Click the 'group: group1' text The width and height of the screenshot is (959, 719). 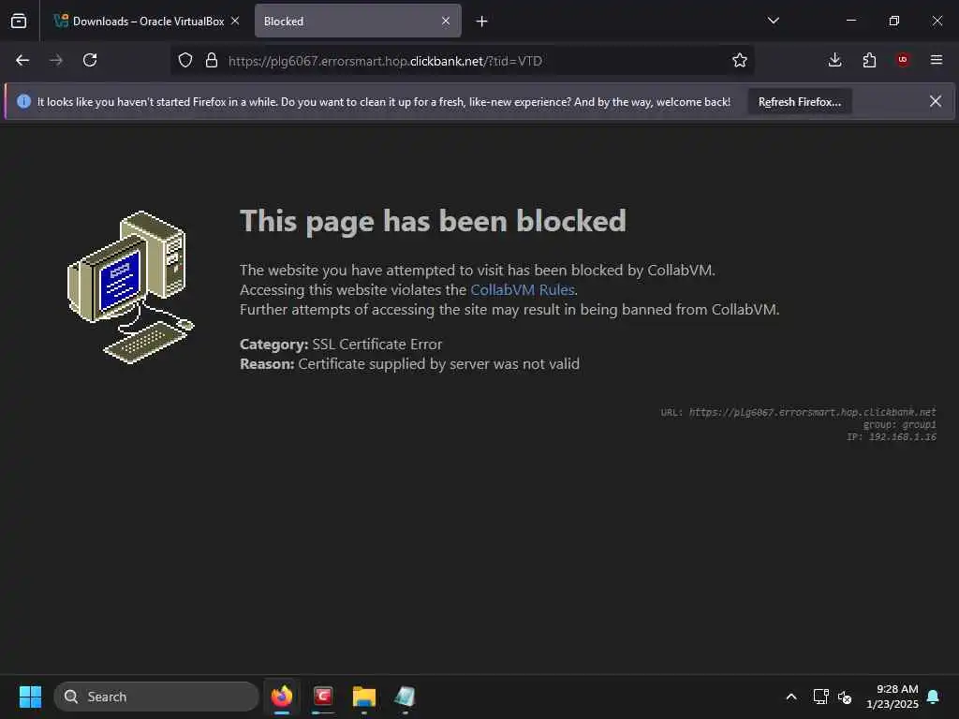(x=900, y=424)
